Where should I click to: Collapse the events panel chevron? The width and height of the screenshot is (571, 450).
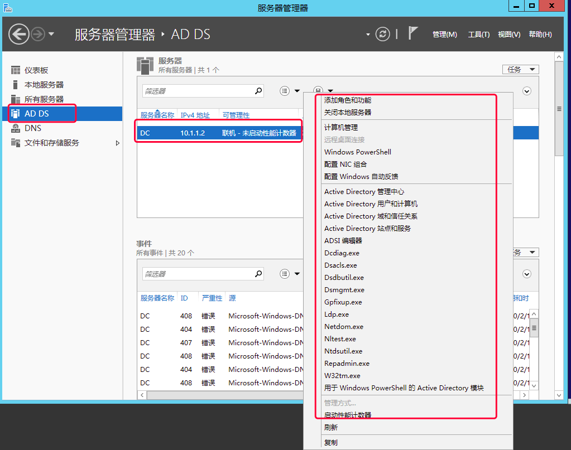pos(526,274)
